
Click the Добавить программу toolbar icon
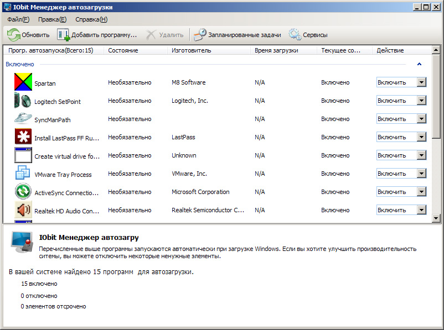coord(63,35)
